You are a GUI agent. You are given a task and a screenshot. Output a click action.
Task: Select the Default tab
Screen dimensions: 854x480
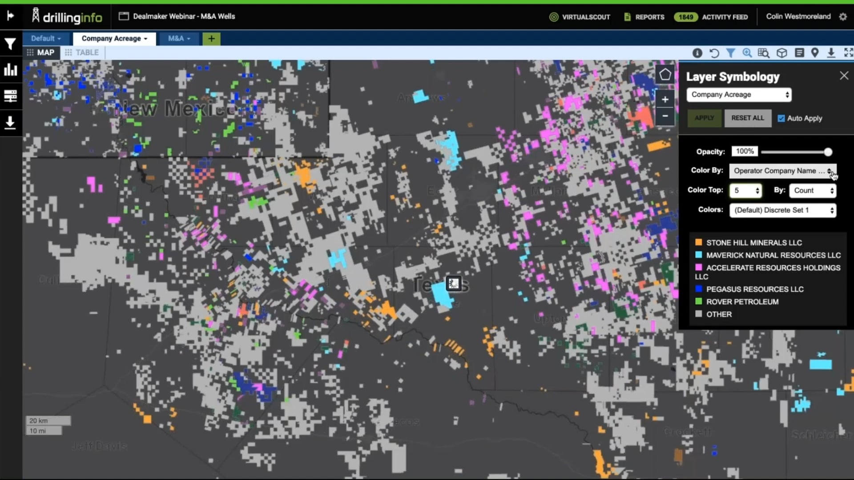coord(46,39)
